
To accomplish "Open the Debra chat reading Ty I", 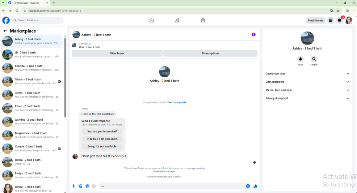I will coord(31,162).
